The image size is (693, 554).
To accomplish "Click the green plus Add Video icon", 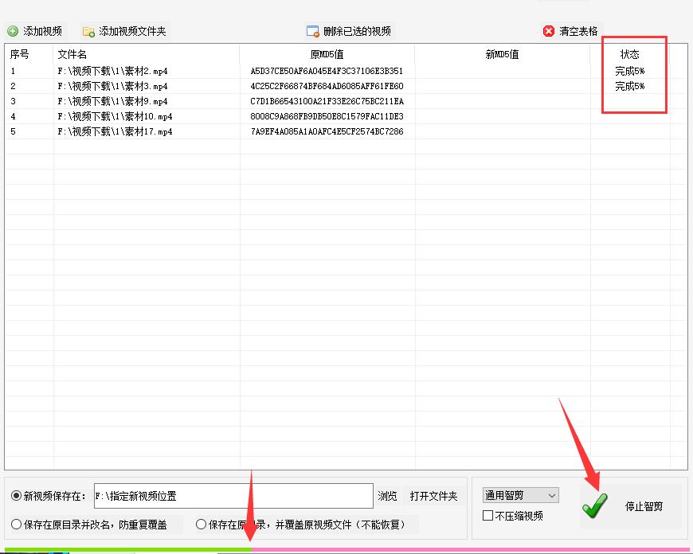I will point(13,32).
